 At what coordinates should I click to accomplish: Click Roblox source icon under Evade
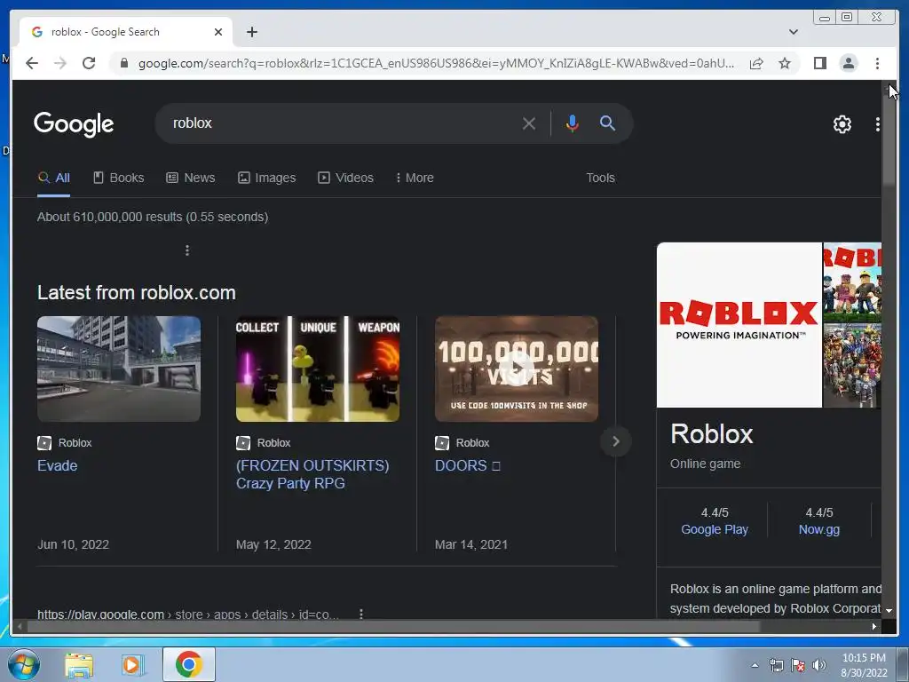[x=44, y=443]
